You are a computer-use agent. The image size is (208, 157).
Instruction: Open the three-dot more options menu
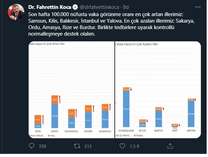[198, 7]
